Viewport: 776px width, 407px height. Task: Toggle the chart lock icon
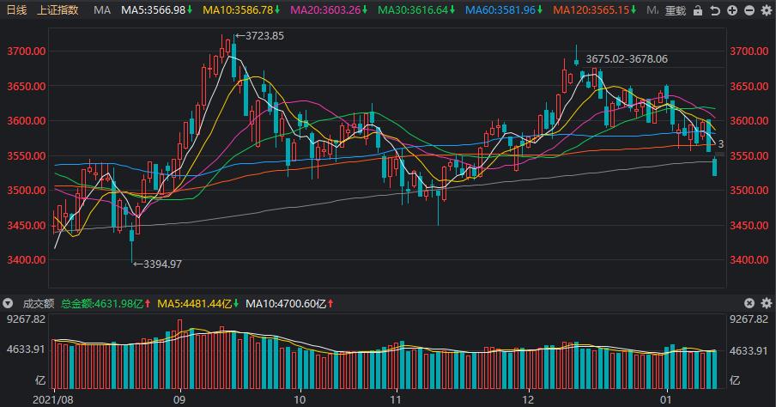(x=700, y=10)
